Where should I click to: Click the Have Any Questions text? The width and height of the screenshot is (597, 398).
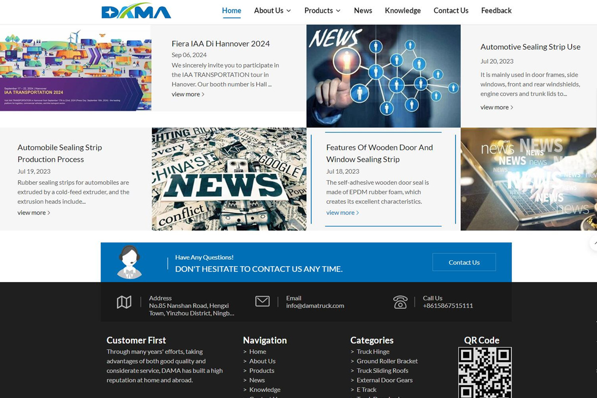click(204, 257)
